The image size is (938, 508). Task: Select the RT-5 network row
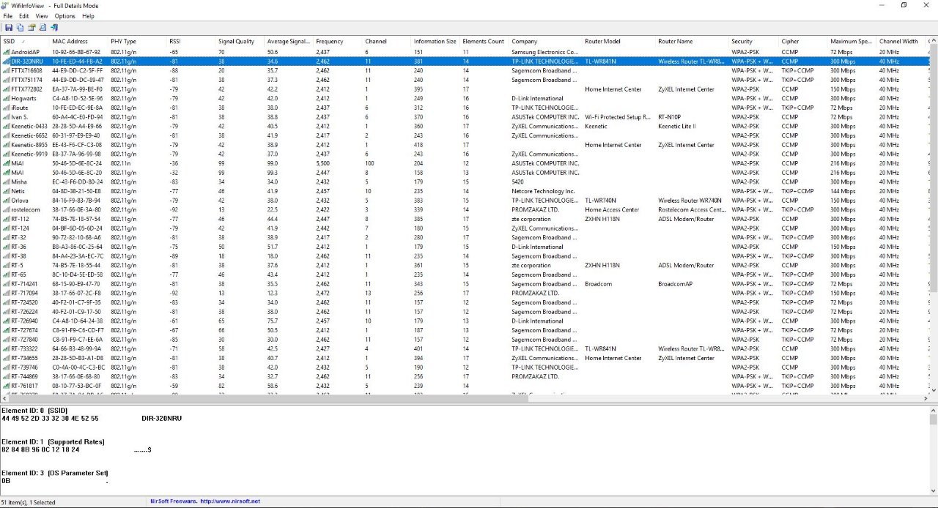coord(465,265)
